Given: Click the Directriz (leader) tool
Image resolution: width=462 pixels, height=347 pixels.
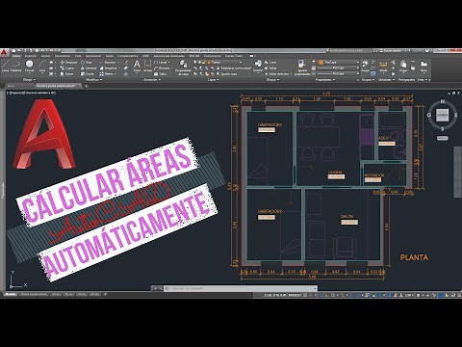Looking at the screenshot, I should point(163,68).
